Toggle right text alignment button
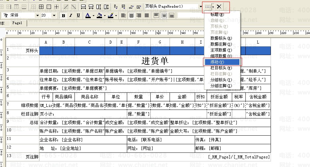This screenshot has height=167, width=310. 139,16
